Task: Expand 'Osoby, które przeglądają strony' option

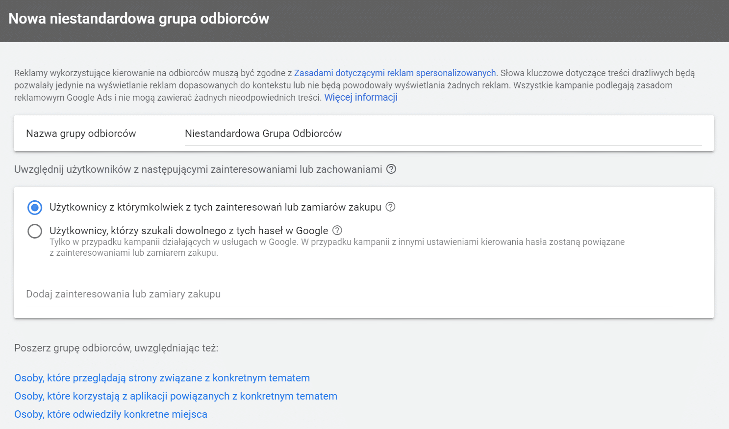Action: click(162, 378)
